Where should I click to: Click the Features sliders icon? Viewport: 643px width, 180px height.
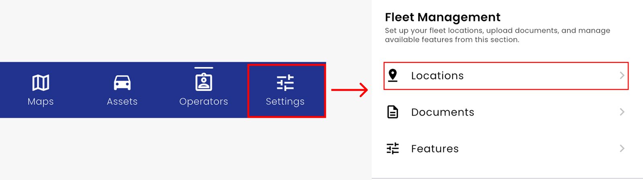(x=393, y=148)
